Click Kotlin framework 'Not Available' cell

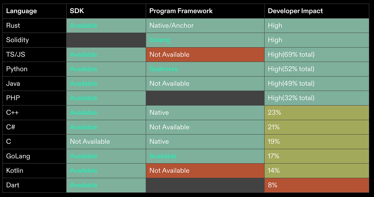click(x=205, y=171)
